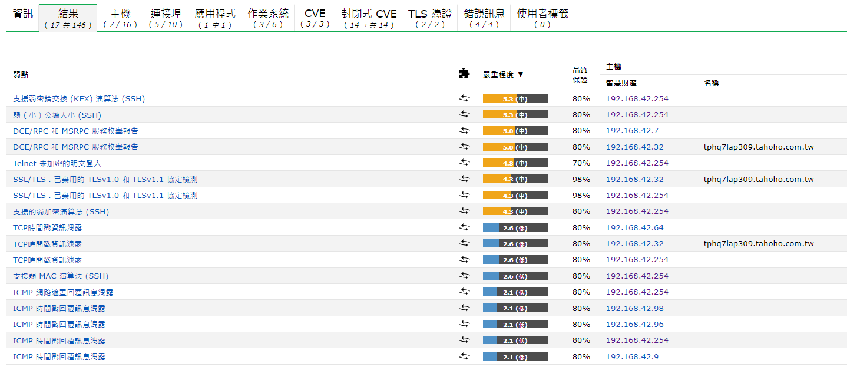
Task: Click the arrows icon in the 弱（小）公鑰大小 (SSH) row
Action: (x=465, y=114)
